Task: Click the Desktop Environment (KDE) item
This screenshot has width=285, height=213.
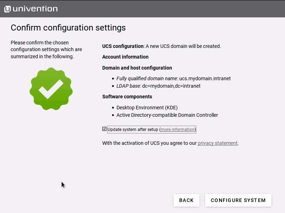Action: 147,108
